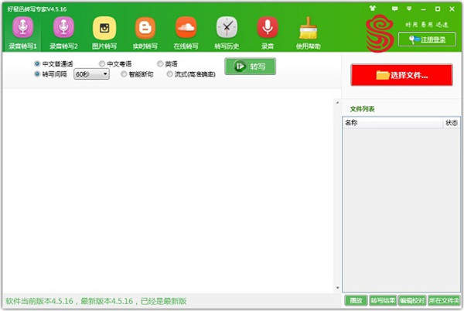Expand the 60秒 interval dropdown
This screenshot has height=311, width=464.
pyautogui.click(x=91, y=74)
